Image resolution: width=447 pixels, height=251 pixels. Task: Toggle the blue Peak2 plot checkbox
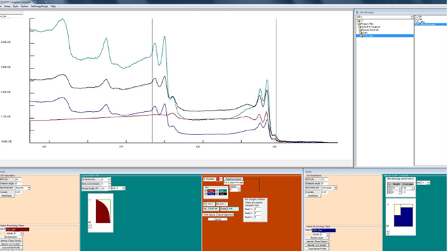tap(206, 194)
